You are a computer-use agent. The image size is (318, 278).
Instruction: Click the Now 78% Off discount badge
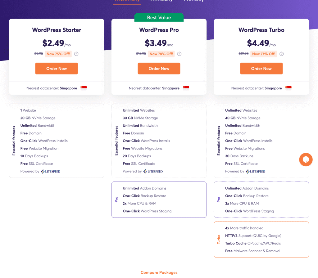pyautogui.click(x=161, y=54)
